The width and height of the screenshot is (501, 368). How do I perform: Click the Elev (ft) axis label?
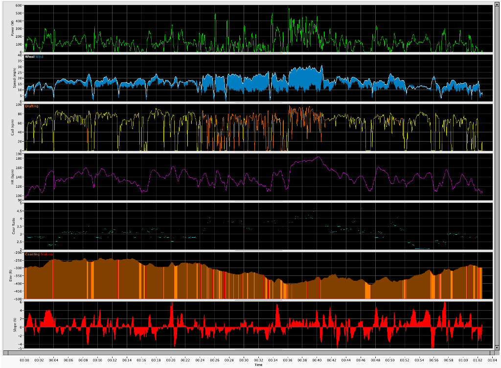13,275
